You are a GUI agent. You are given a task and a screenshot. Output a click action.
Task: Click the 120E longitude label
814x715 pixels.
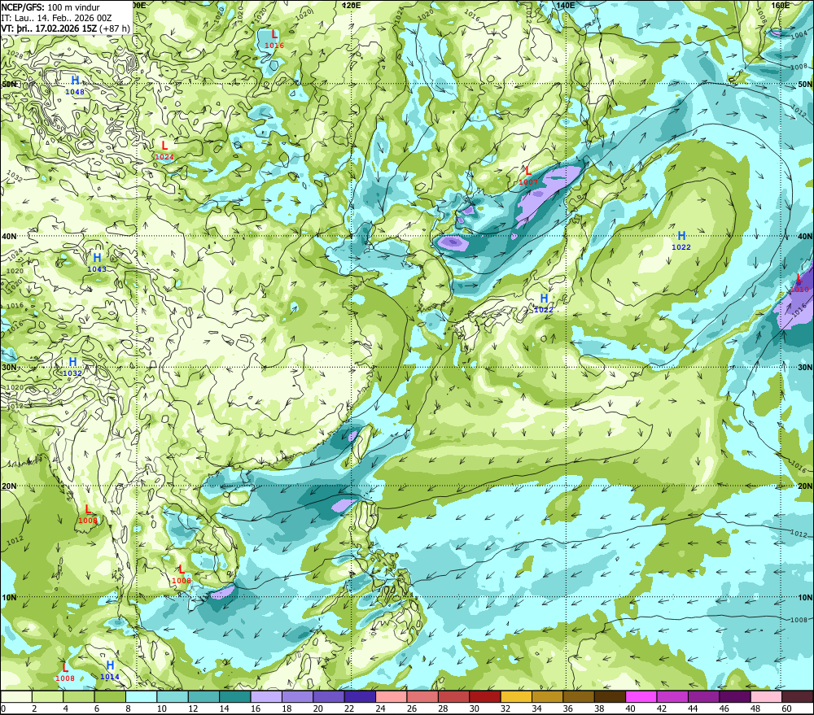(352, 5)
